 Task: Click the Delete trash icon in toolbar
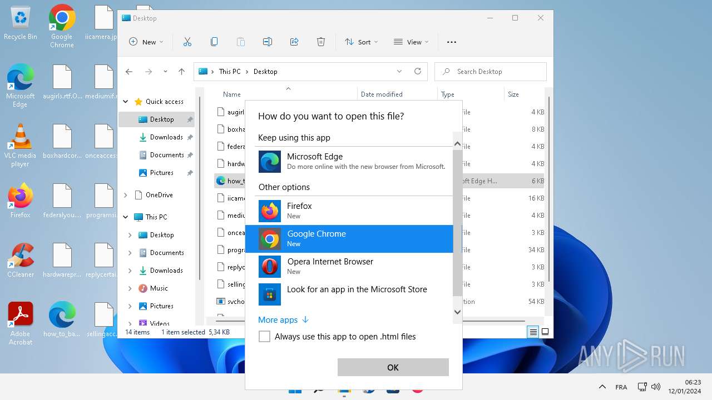pyautogui.click(x=321, y=42)
